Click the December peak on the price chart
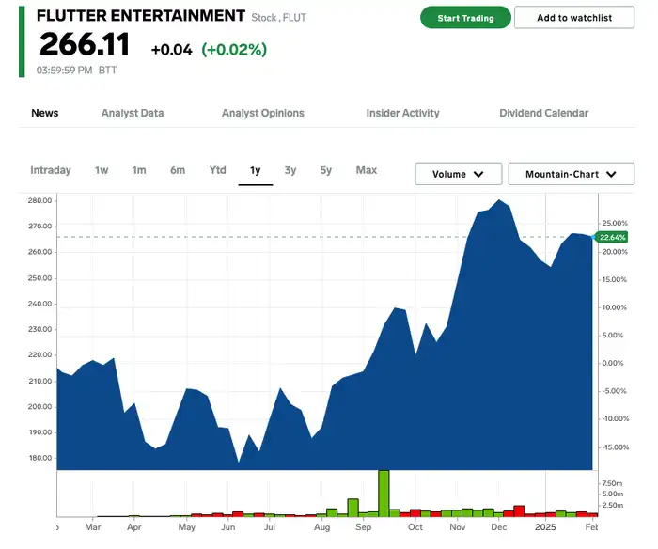Image resolution: width=658 pixels, height=549 pixels. click(x=498, y=200)
